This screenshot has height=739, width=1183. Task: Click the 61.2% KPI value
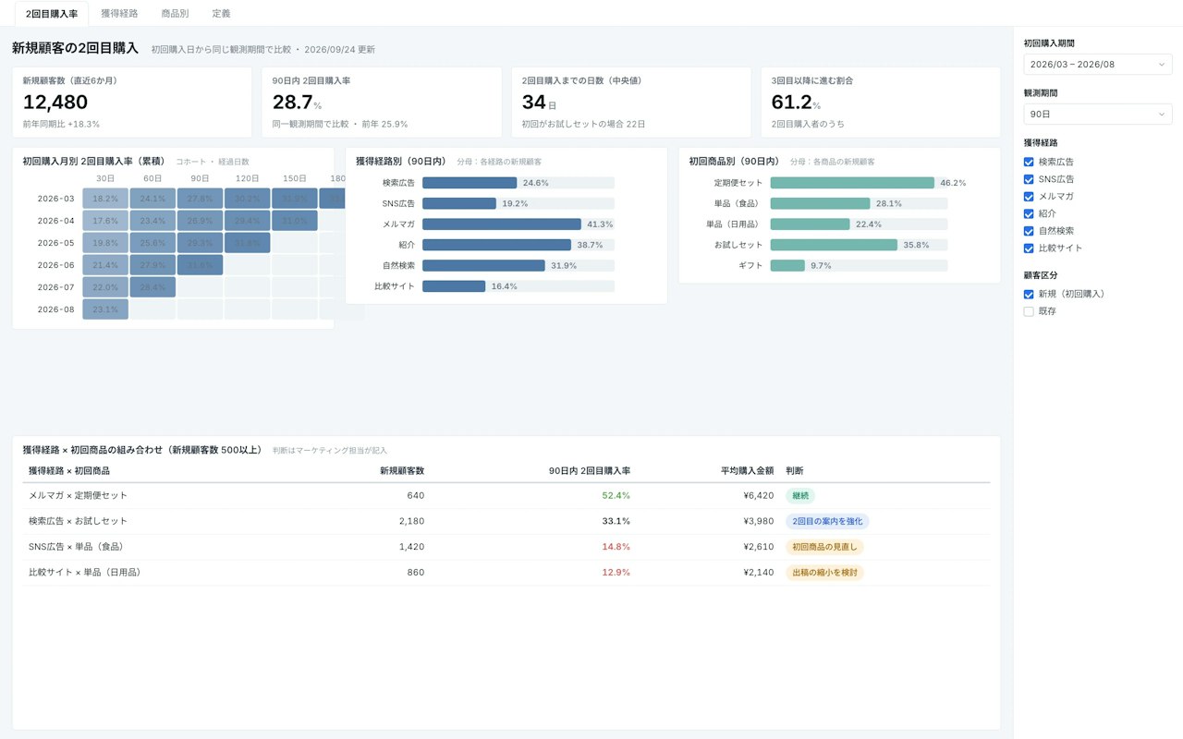click(x=796, y=103)
